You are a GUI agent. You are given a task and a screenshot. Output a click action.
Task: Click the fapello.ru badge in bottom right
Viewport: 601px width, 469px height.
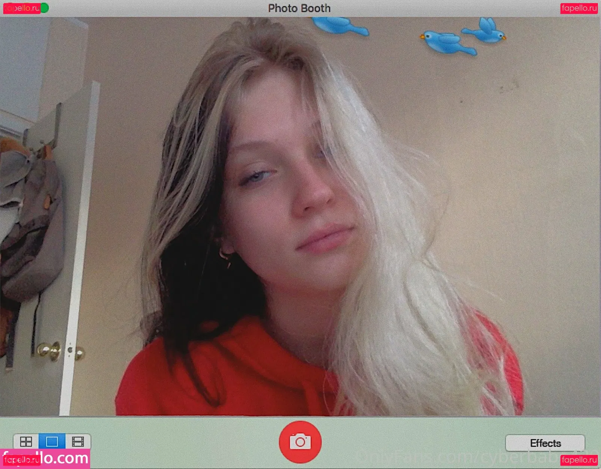tap(579, 460)
